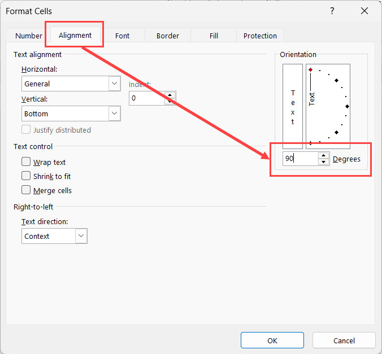
Task: Click the vertical Text orientation box
Action: pyautogui.click(x=293, y=106)
